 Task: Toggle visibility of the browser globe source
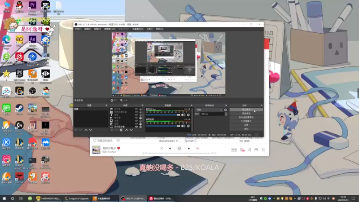[136, 124]
